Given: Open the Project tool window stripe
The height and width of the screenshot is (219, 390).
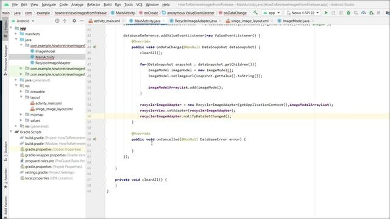Looking at the screenshot, I should 5,29.
